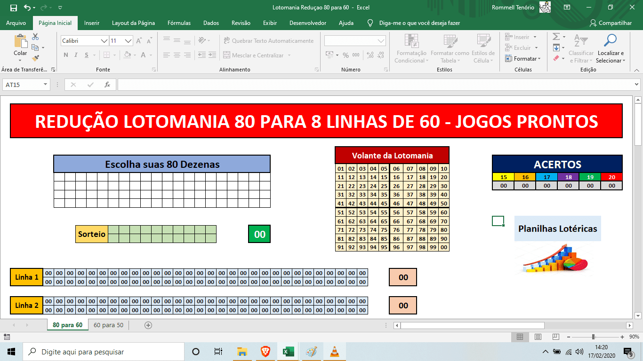Click the Clear eraser icon
Viewport: 643px width, 361px height.
556,58
